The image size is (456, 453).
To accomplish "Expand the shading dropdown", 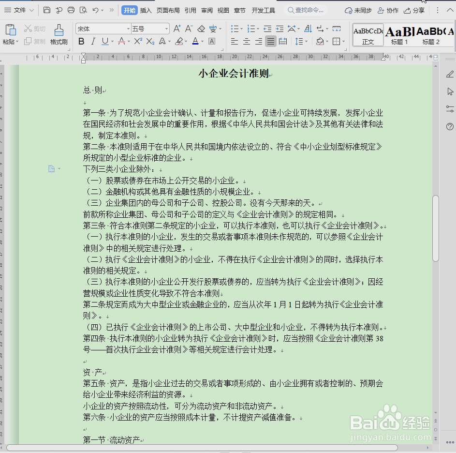I will click(x=327, y=42).
